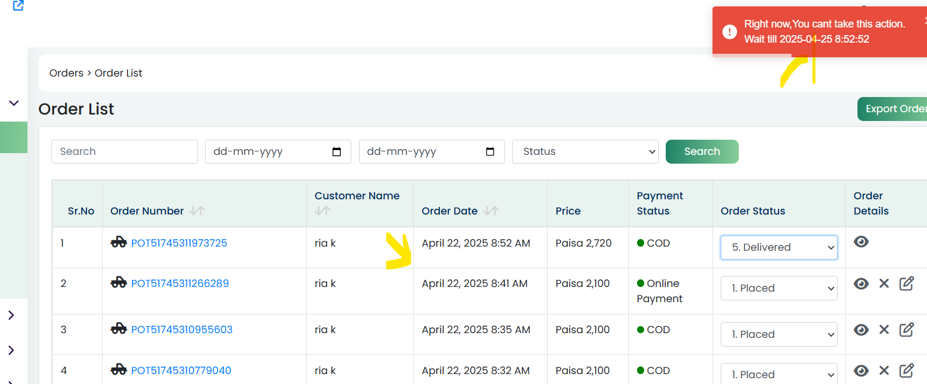
Task: View details of order POT51745311973725 via eye icon
Action: (861, 242)
